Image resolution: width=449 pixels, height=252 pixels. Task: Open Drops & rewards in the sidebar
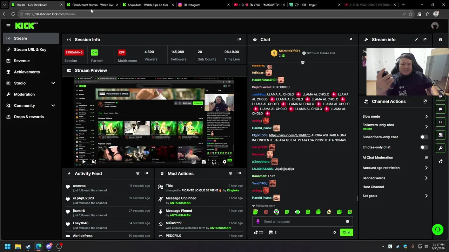(31, 117)
